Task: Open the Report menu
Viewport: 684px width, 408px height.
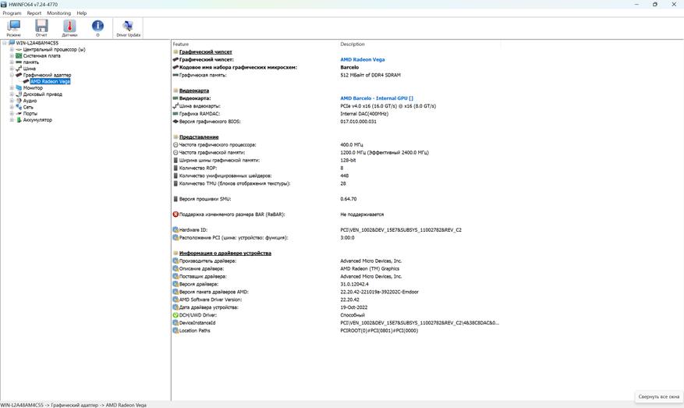Action: click(x=34, y=13)
